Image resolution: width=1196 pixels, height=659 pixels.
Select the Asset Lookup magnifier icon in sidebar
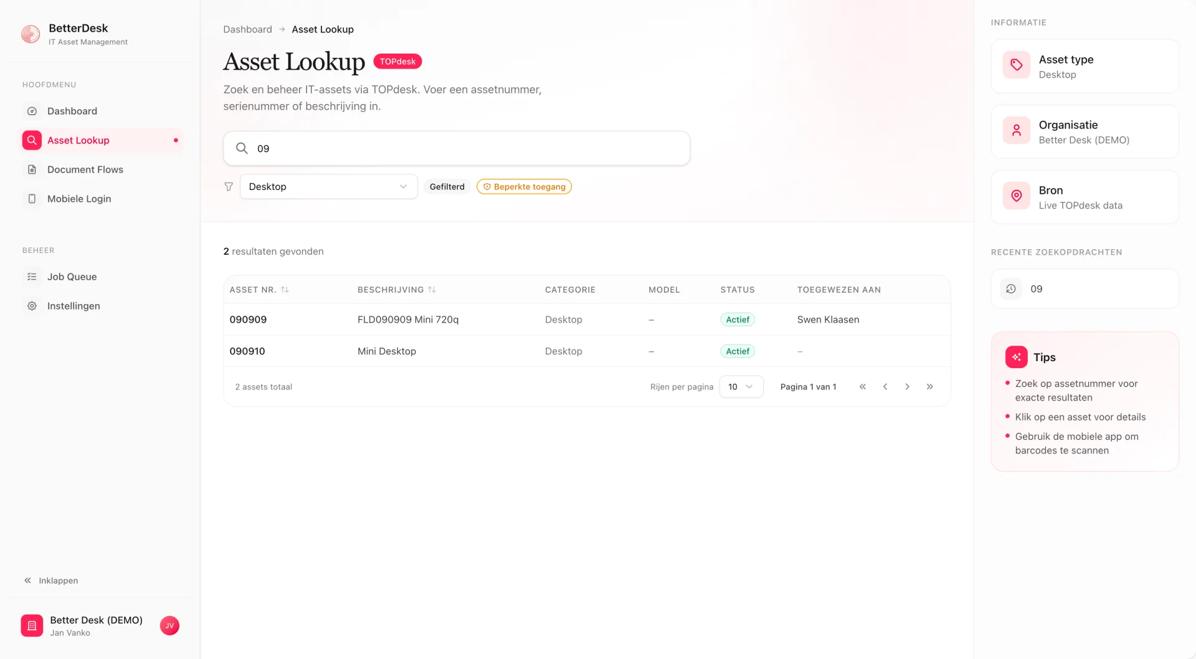(32, 140)
